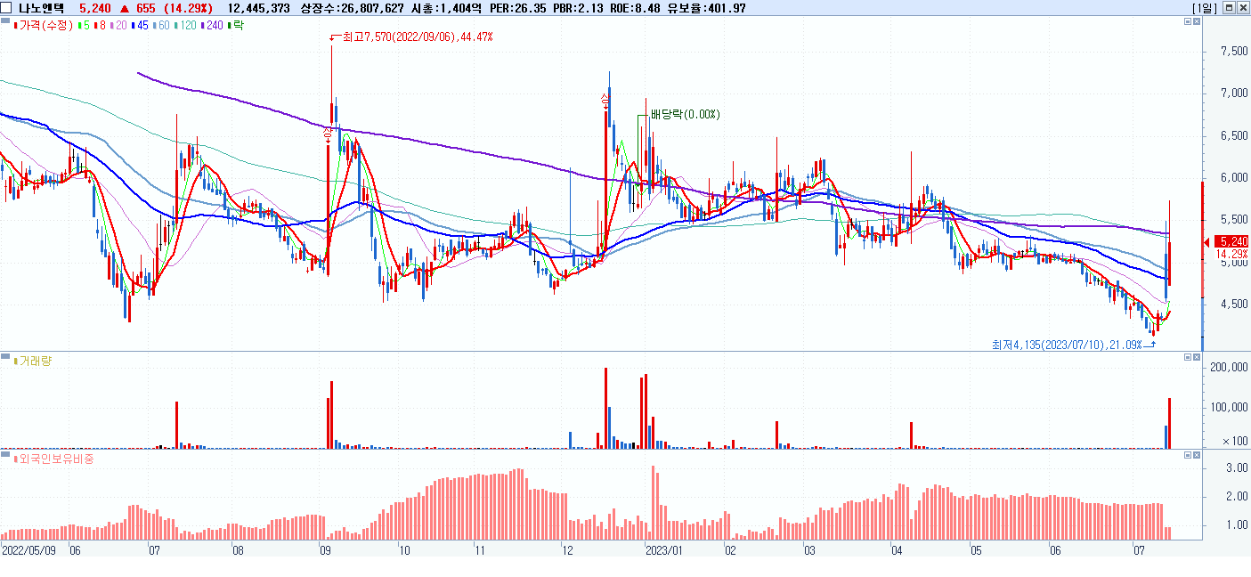Maximize the price chart panel
This screenshot has width=1251, height=577.
[1186, 23]
